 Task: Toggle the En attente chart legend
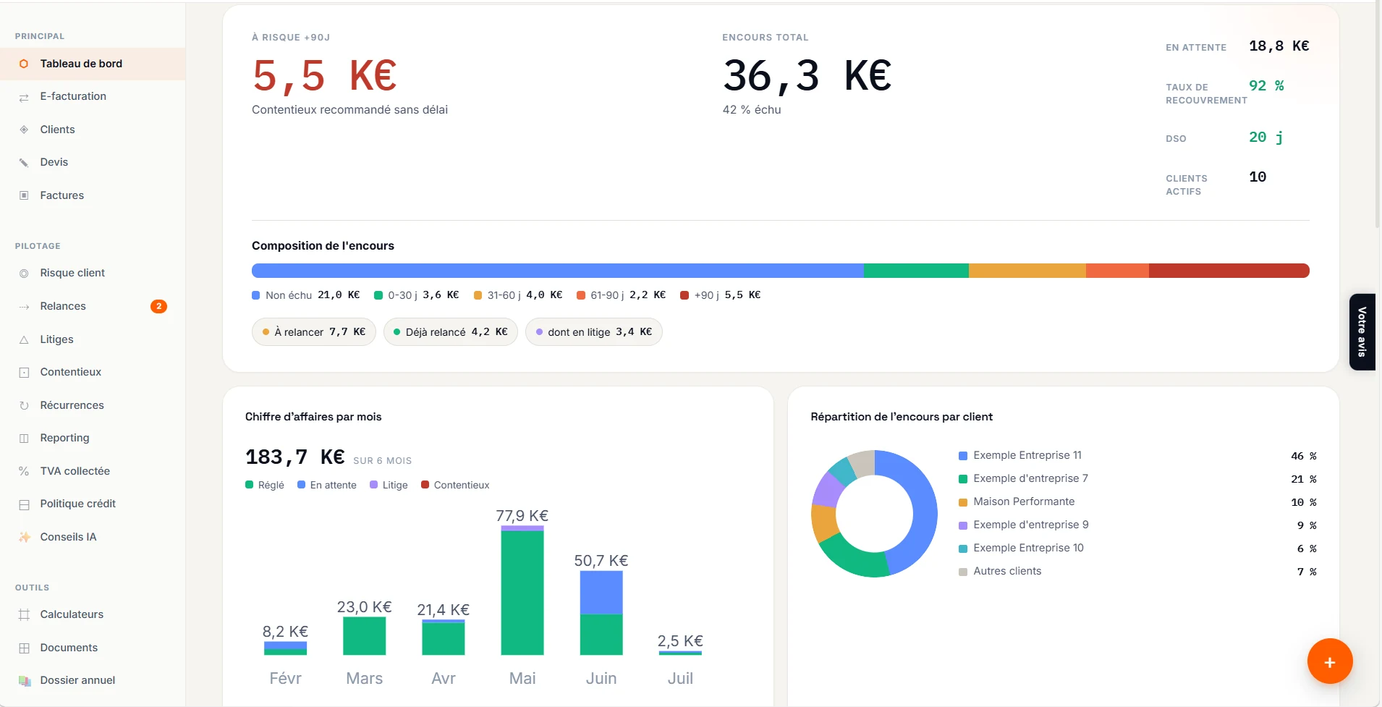327,485
